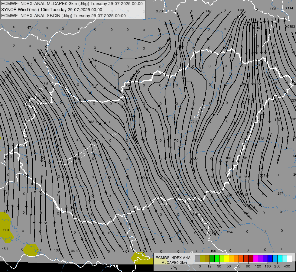Click the map value 47.9
Viewport: 296px width, 272px height.
[77, 103]
